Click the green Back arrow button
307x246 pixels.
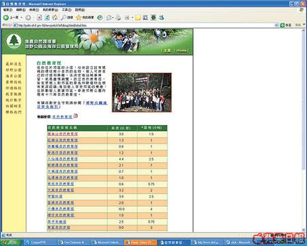point(6,18)
